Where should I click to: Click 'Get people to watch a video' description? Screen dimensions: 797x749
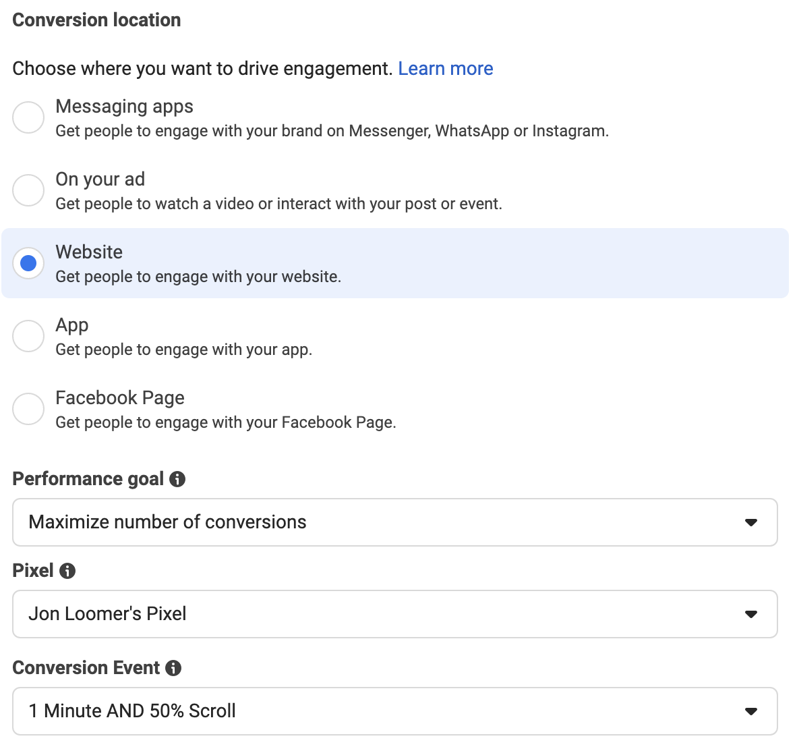(x=278, y=204)
